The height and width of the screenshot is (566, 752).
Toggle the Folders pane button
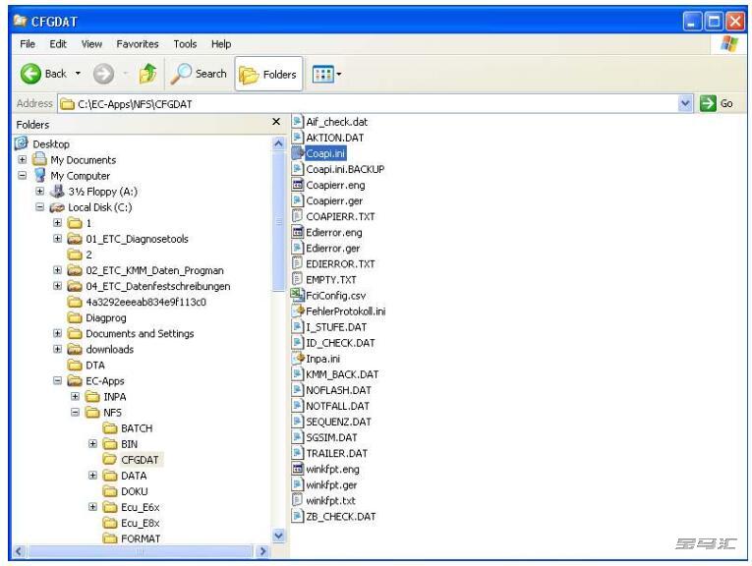point(268,75)
